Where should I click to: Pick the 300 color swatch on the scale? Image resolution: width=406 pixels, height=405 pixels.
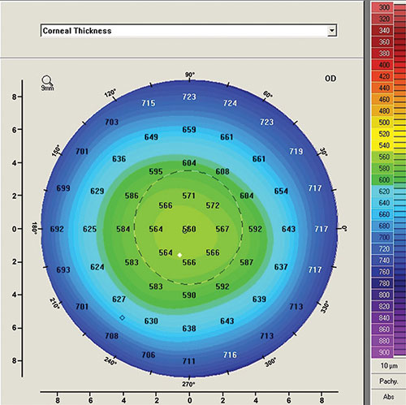coord(382,7)
